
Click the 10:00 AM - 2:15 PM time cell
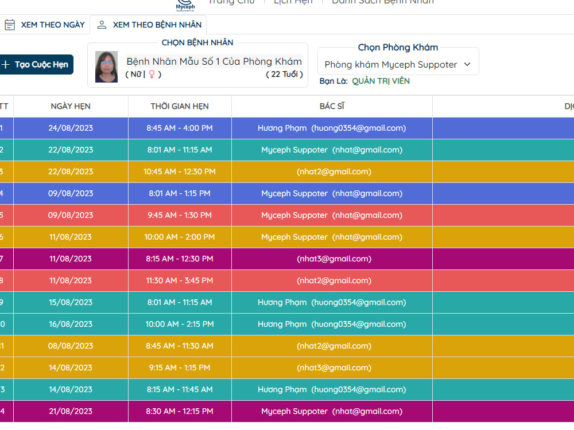coord(180,324)
